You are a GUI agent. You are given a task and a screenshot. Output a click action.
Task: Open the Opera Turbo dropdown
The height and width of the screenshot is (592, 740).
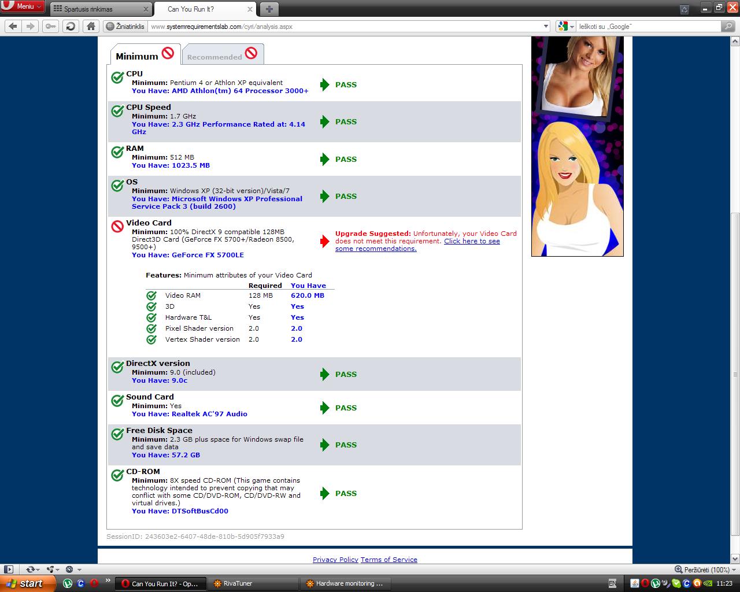73,569
